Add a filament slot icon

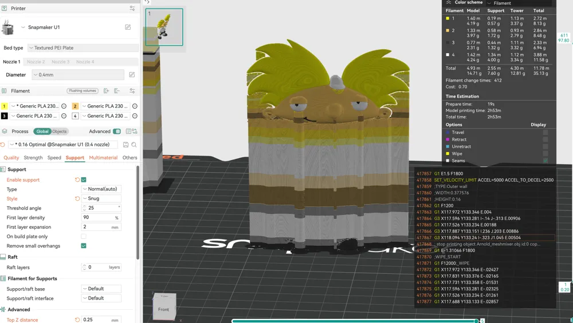[x=107, y=91]
